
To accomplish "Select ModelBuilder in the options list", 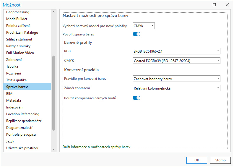I will click(x=27, y=19).
